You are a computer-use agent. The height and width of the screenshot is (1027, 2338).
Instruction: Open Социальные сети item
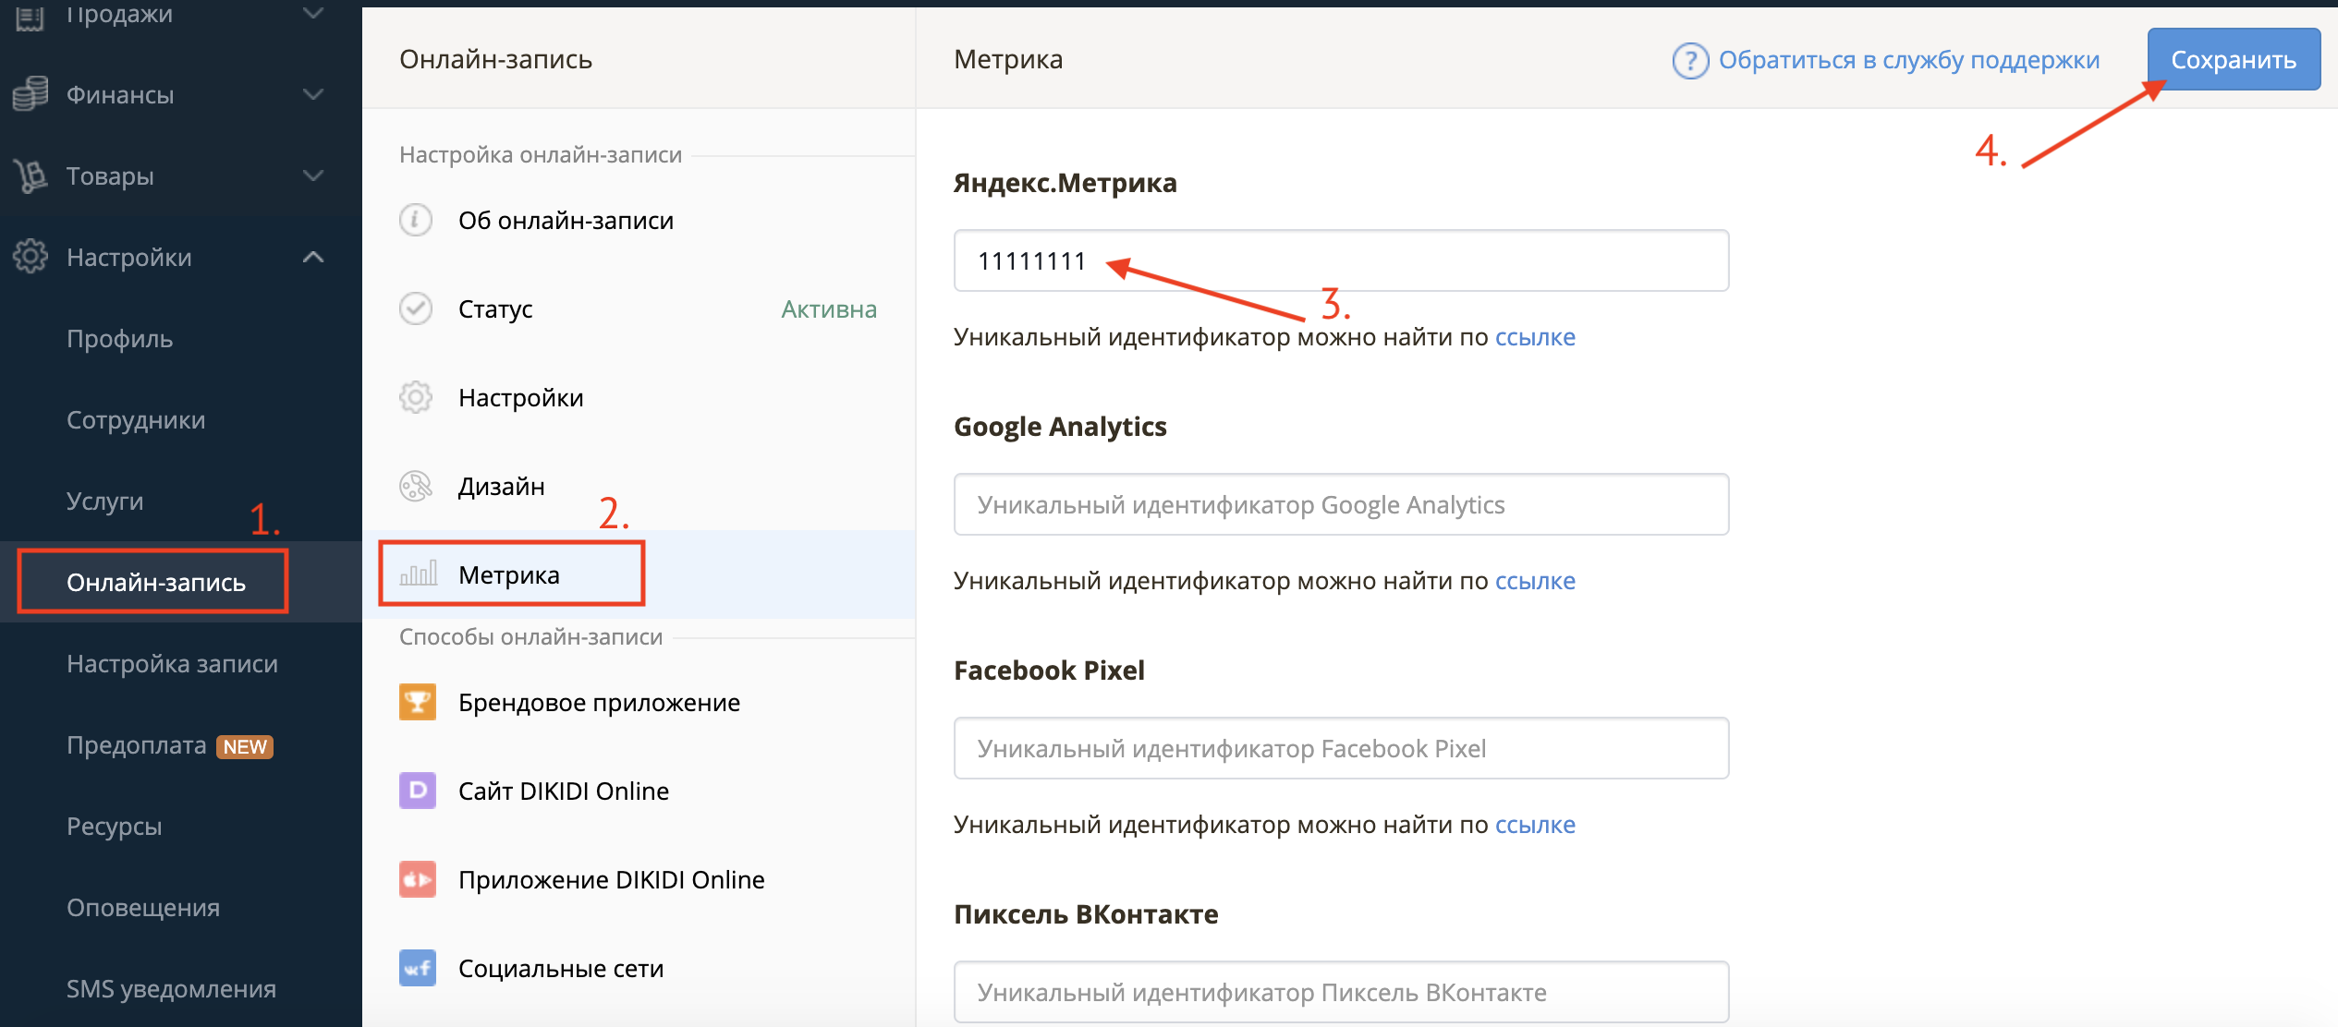pos(561,969)
